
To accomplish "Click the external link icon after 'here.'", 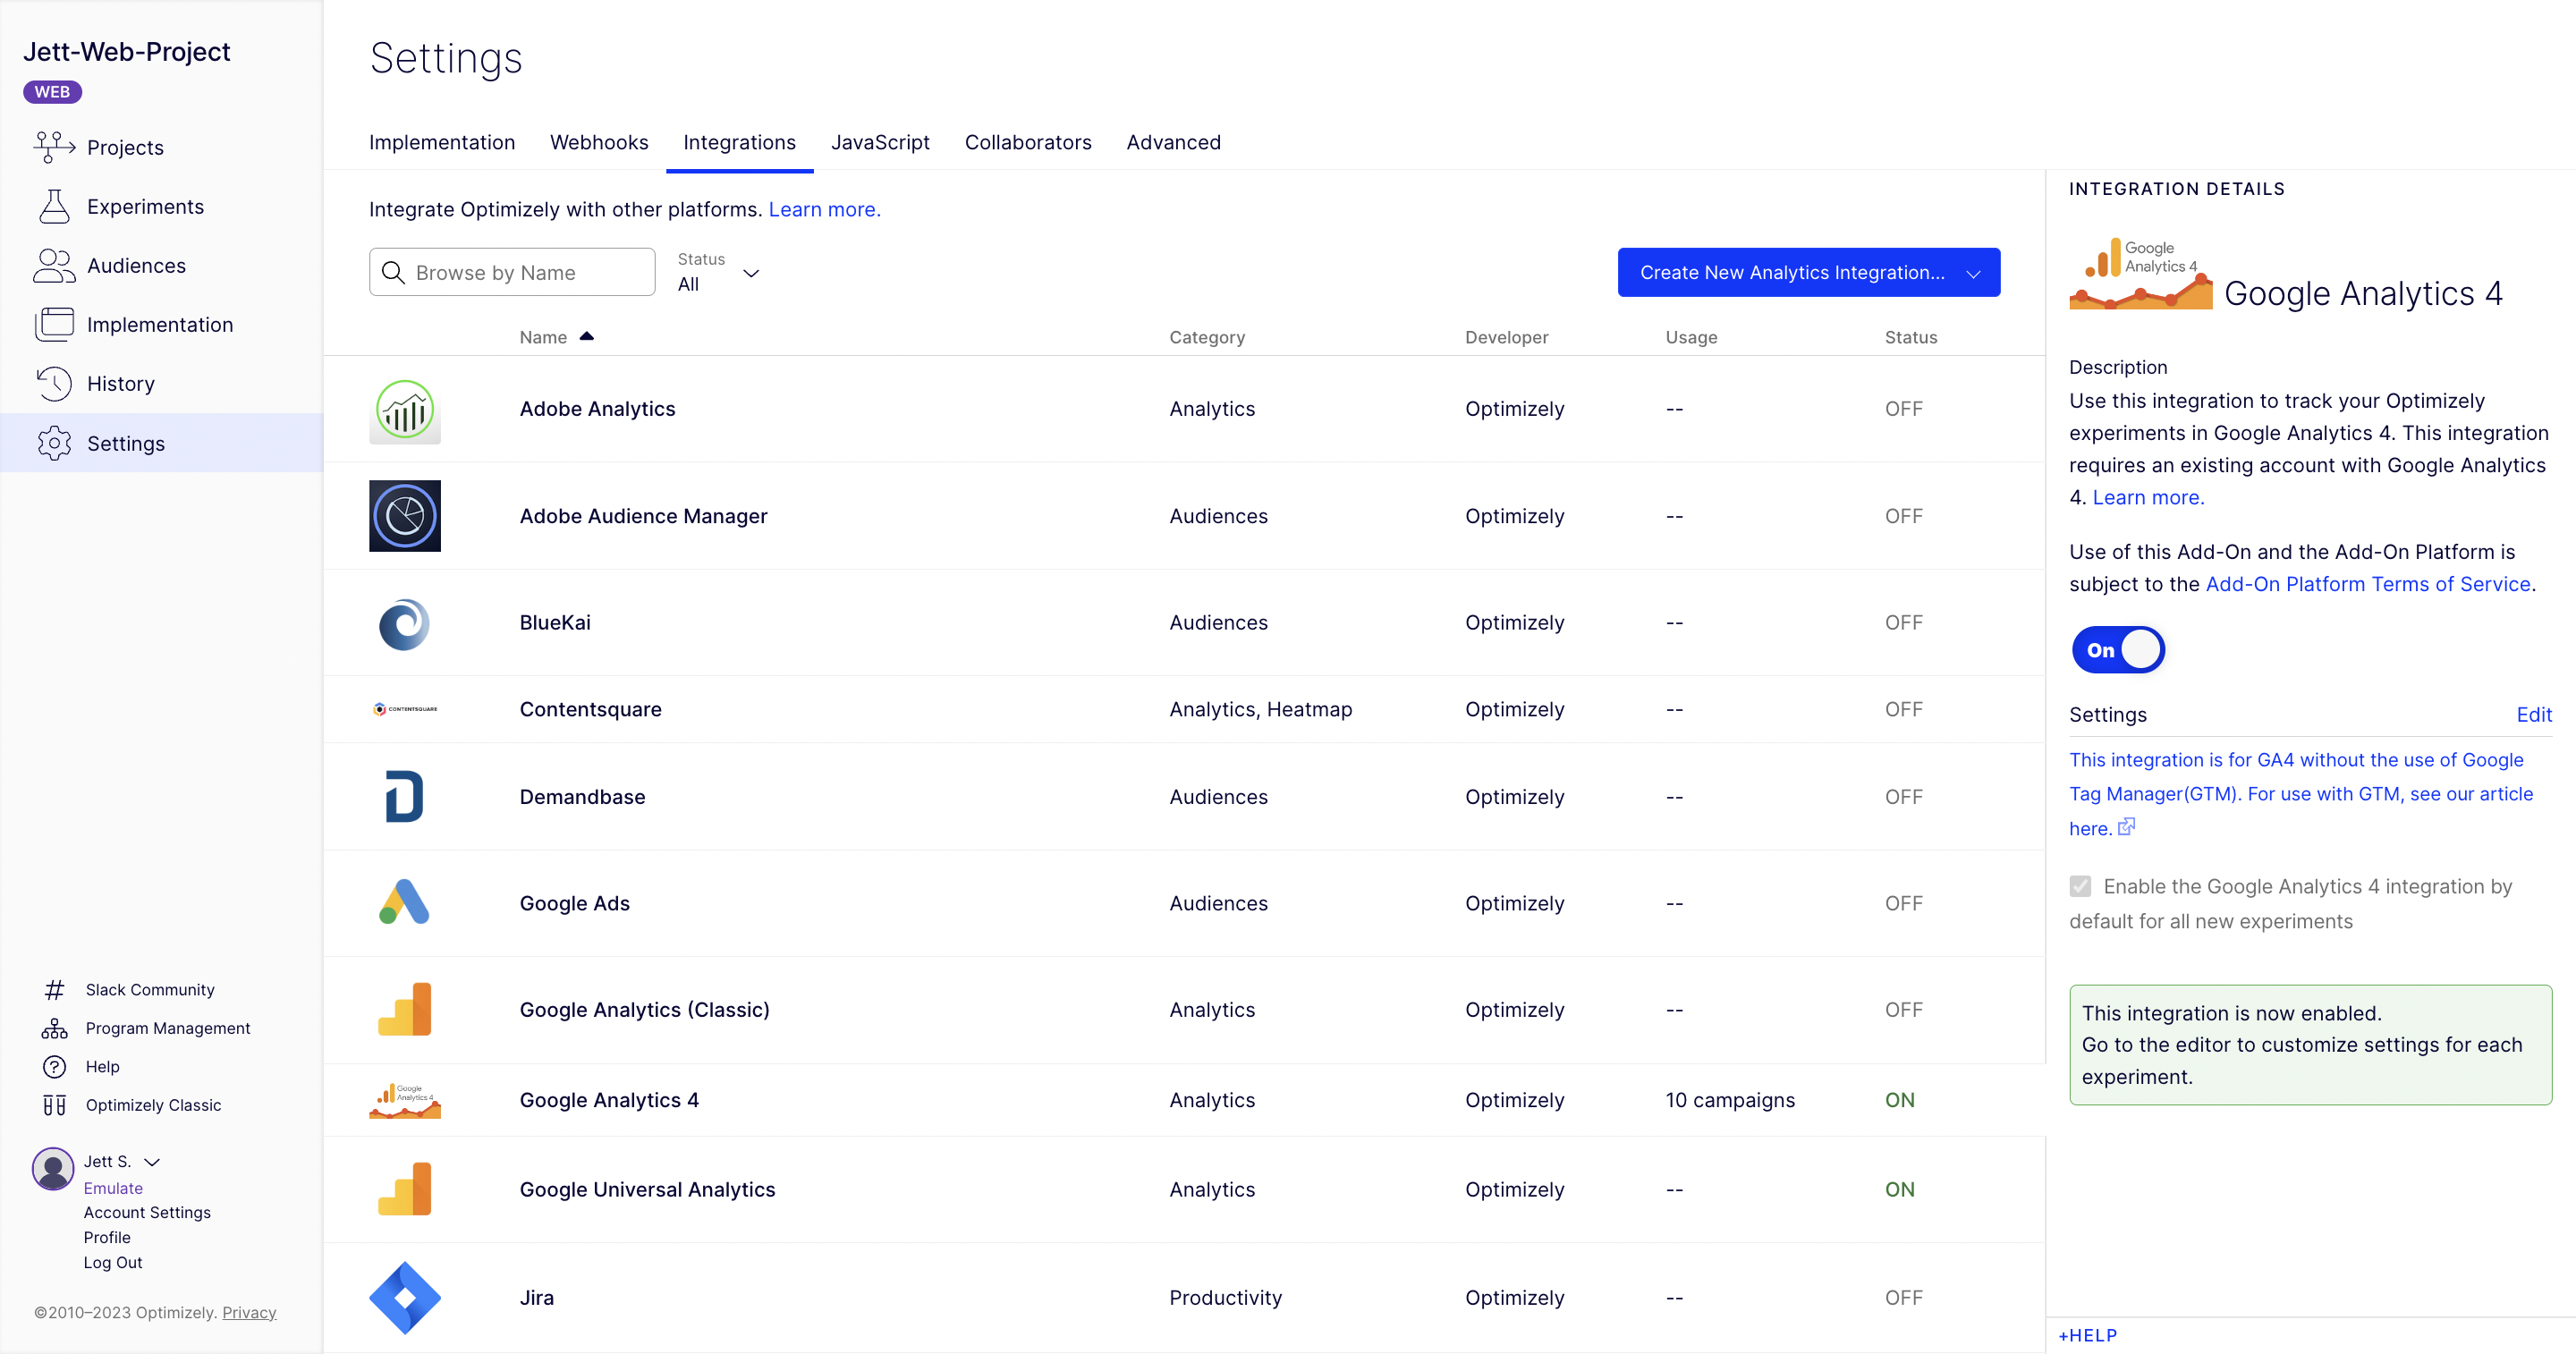I will click(2127, 827).
